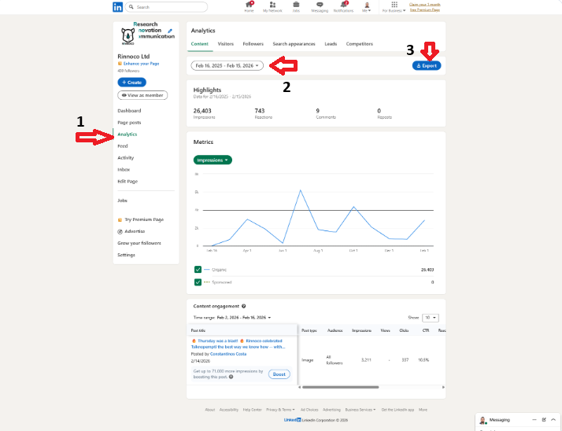
Task: Click the compose new message icon in Messaging bar
Action: tap(544, 419)
